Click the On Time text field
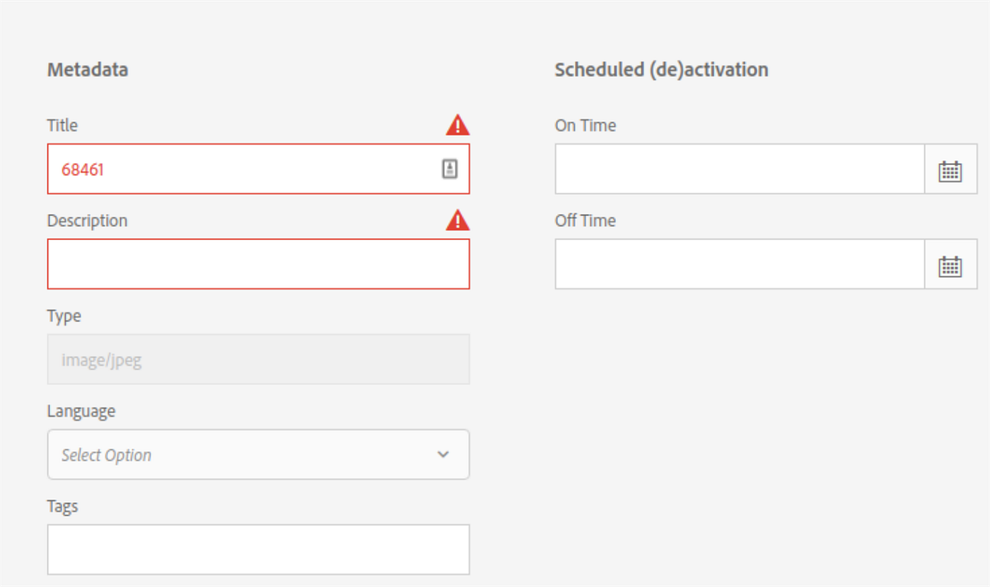 [738, 169]
